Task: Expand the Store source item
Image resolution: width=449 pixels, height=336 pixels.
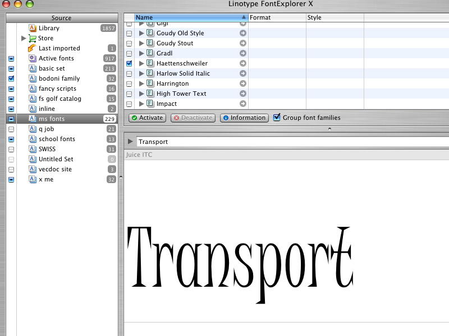Action: 24,38
